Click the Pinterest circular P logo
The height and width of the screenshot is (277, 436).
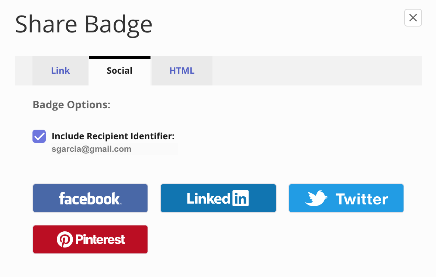[x=65, y=240]
